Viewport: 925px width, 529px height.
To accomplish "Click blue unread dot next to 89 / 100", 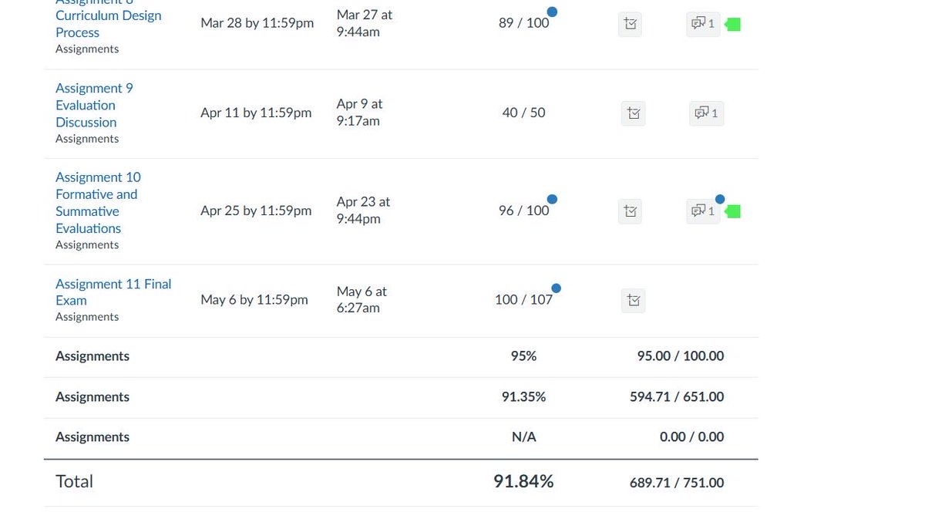I will click(x=552, y=12).
